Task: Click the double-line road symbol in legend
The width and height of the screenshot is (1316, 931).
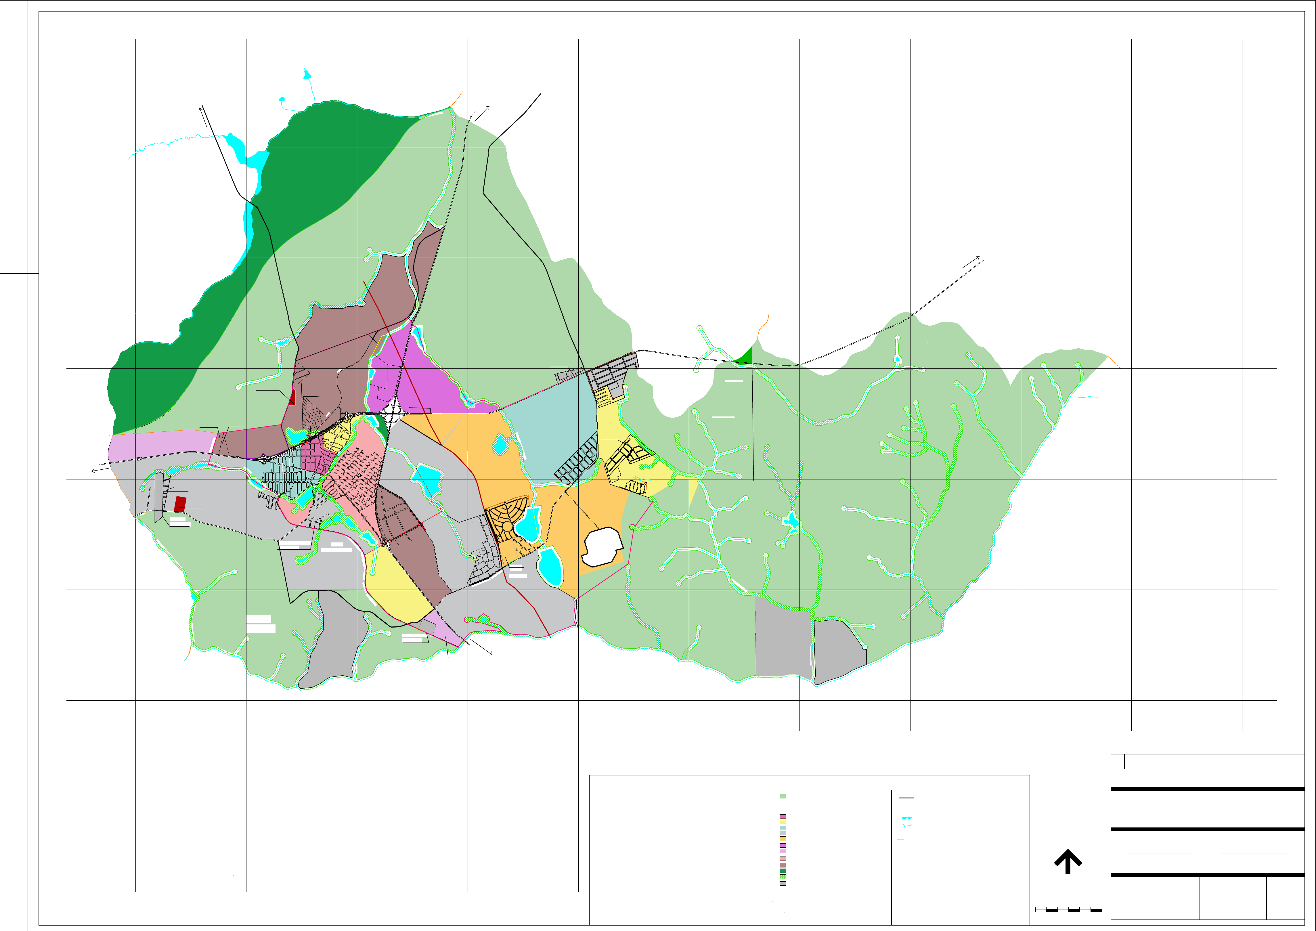Action: pyautogui.click(x=906, y=808)
